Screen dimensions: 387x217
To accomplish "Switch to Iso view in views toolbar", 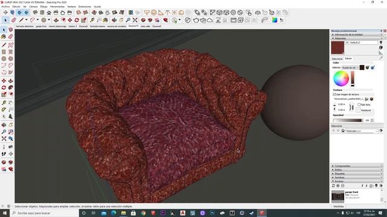I will click(35, 13).
